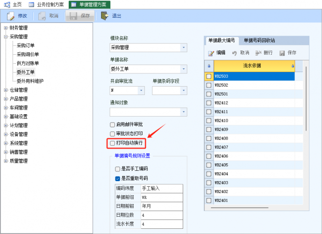Click the 保存 disk icon in right panel
Viewport: 322px width, 234px height.
click(x=282, y=53)
